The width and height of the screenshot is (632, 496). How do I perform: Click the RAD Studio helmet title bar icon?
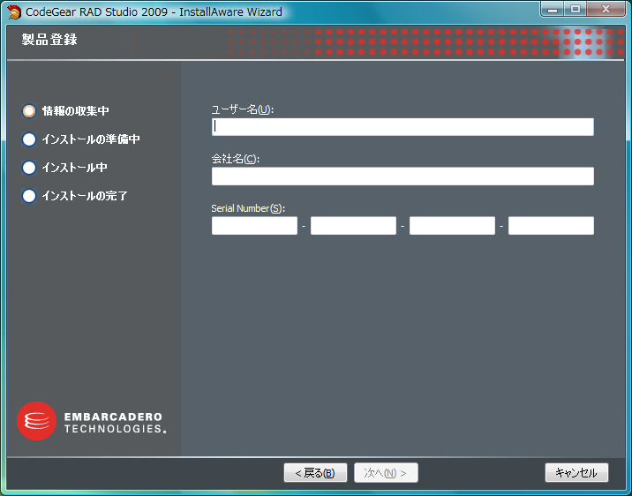tap(14, 12)
